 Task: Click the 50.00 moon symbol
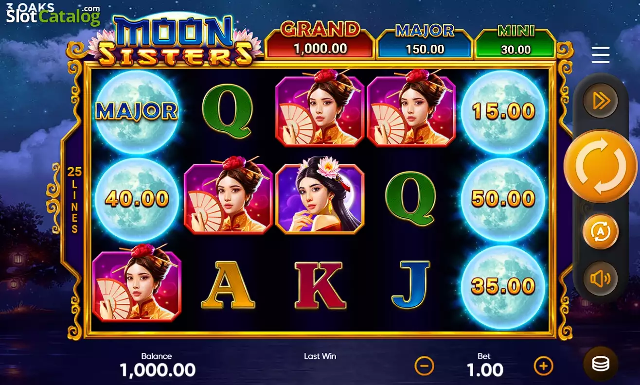click(503, 199)
